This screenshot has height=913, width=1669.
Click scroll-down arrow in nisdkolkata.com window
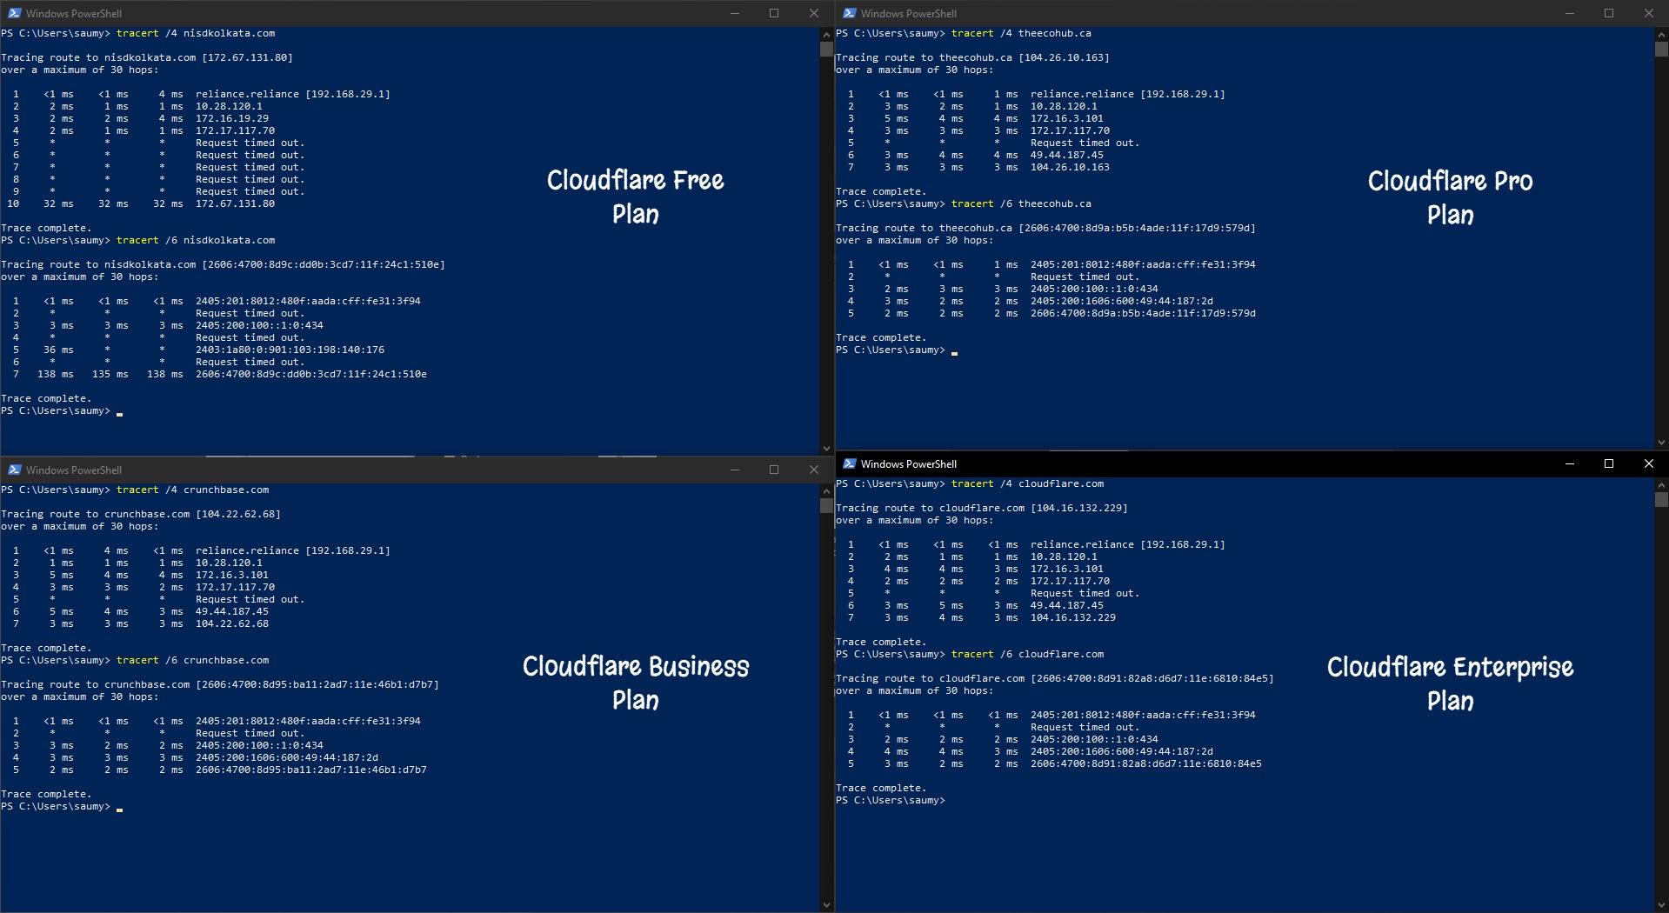(x=826, y=448)
